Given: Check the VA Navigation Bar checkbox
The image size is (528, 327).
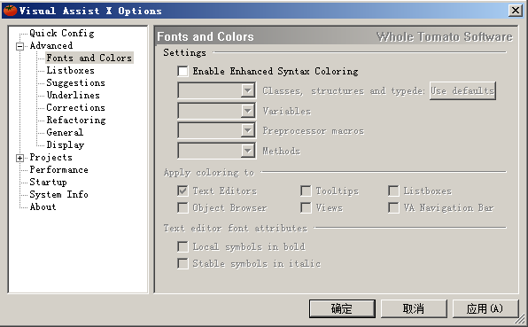Looking at the screenshot, I should (x=393, y=207).
